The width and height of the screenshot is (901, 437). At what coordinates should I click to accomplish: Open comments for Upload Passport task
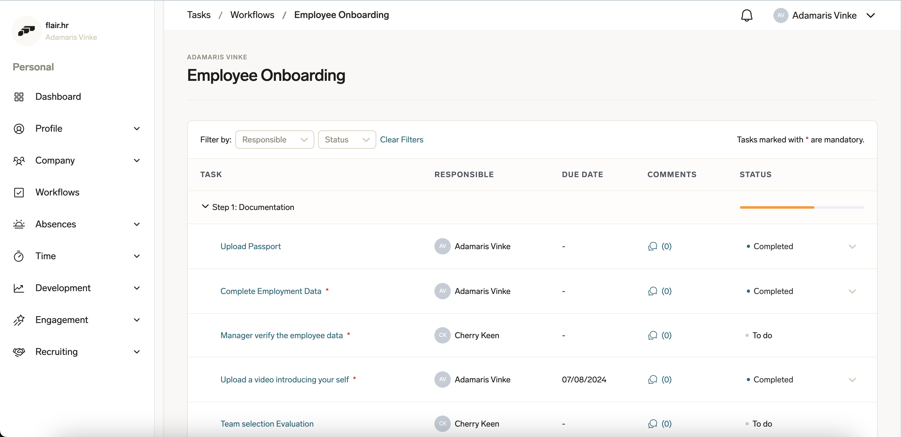coord(660,246)
